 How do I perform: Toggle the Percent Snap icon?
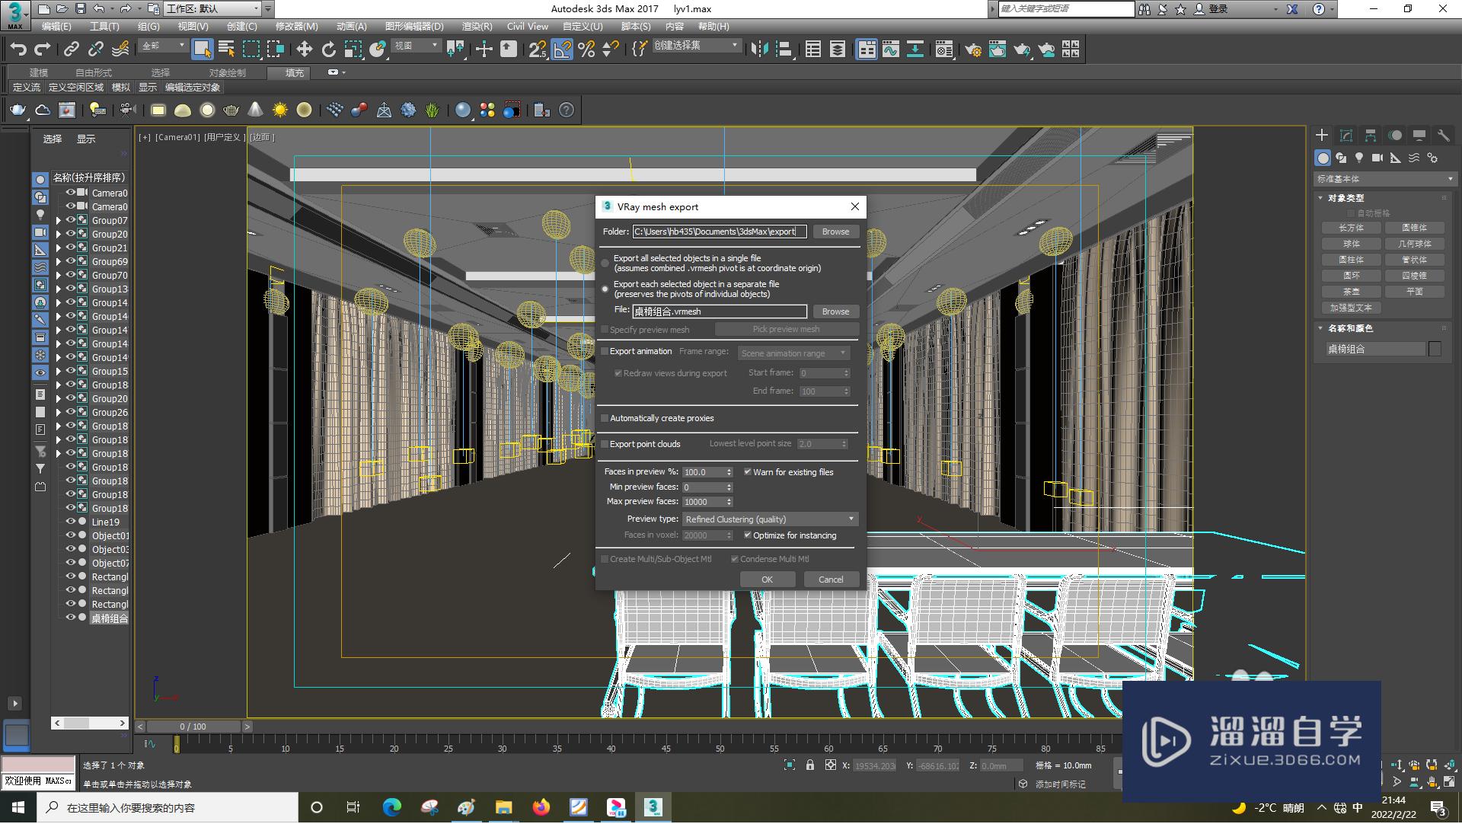pos(586,50)
